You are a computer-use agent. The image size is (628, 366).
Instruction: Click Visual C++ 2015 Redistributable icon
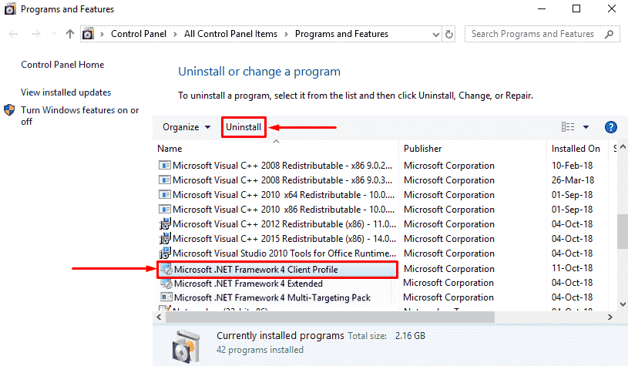point(165,239)
